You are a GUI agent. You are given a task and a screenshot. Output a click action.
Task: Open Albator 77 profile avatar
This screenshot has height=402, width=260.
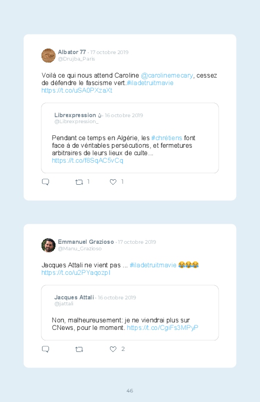[48, 56]
